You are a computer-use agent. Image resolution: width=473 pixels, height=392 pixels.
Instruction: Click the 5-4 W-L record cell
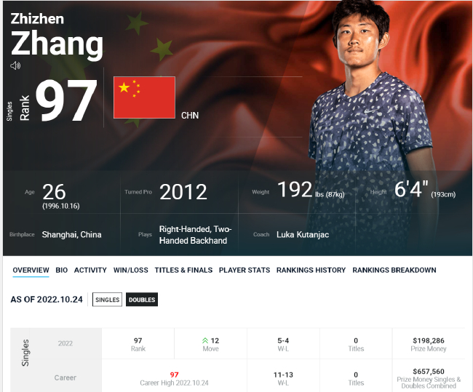coord(283,344)
